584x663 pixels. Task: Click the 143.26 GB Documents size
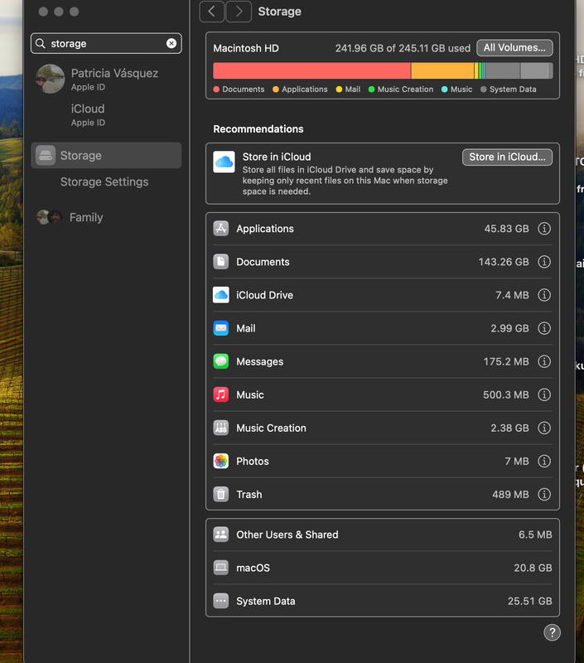pos(504,262)
